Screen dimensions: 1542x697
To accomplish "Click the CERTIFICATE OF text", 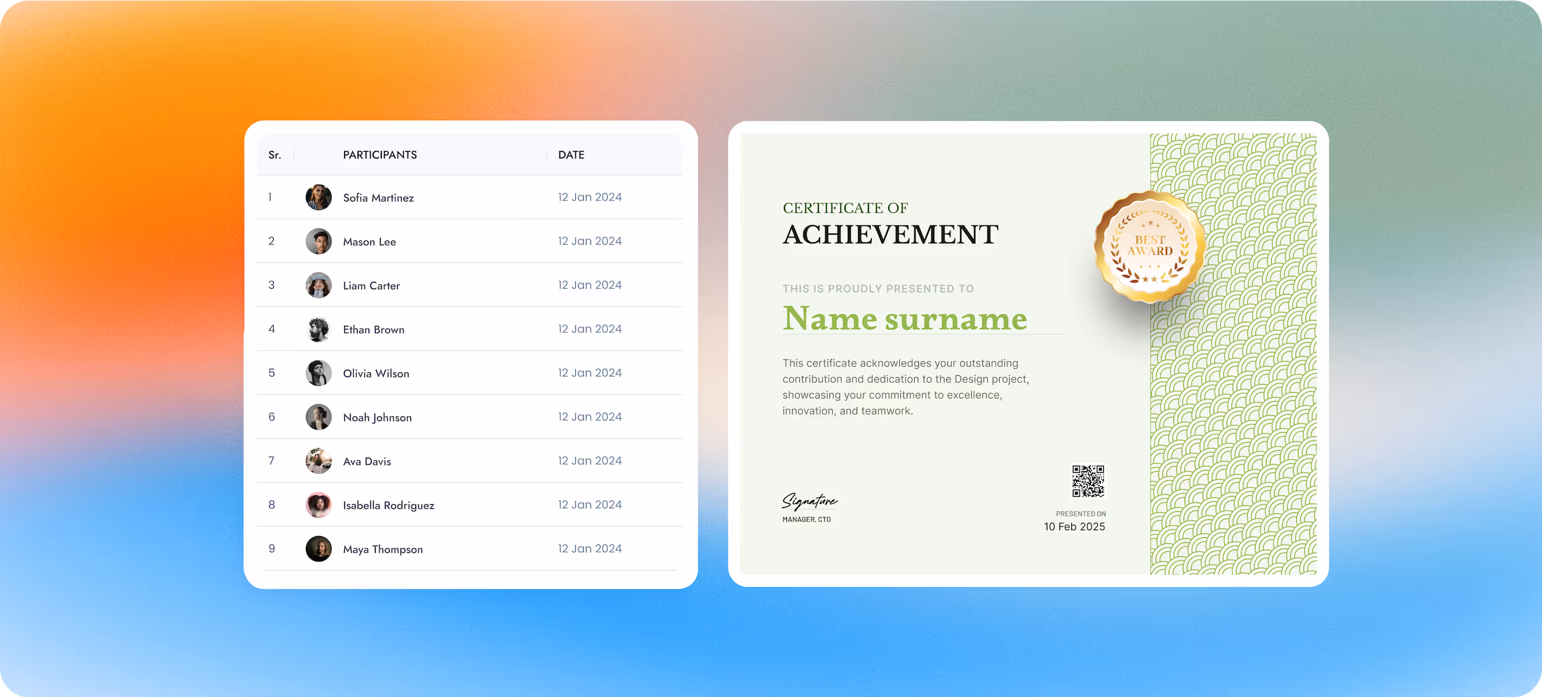I will (845, 207).
